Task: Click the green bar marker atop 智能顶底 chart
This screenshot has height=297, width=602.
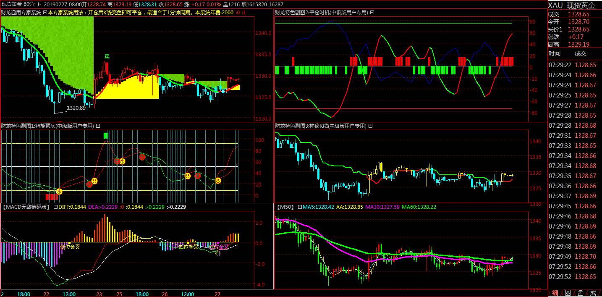Action: pyautogui.click(x=106, y=135)
